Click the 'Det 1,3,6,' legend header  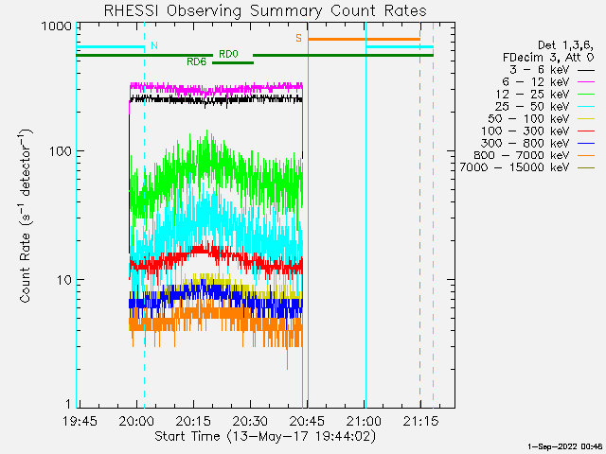(x=566, y=45)
